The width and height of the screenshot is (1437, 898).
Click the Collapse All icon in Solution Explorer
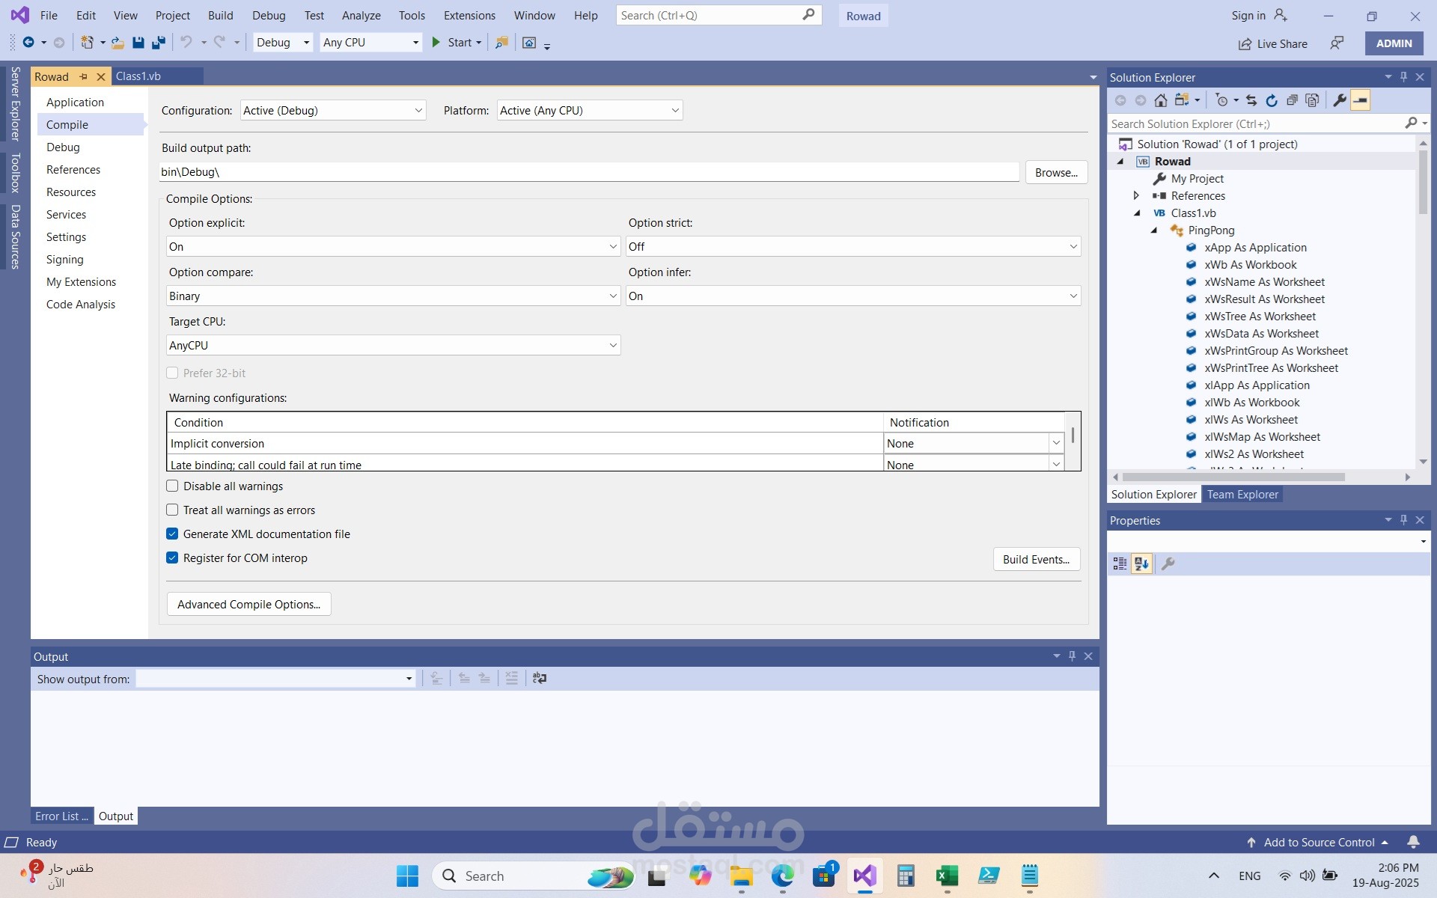pyautogui.click(x=1292, y=100)
